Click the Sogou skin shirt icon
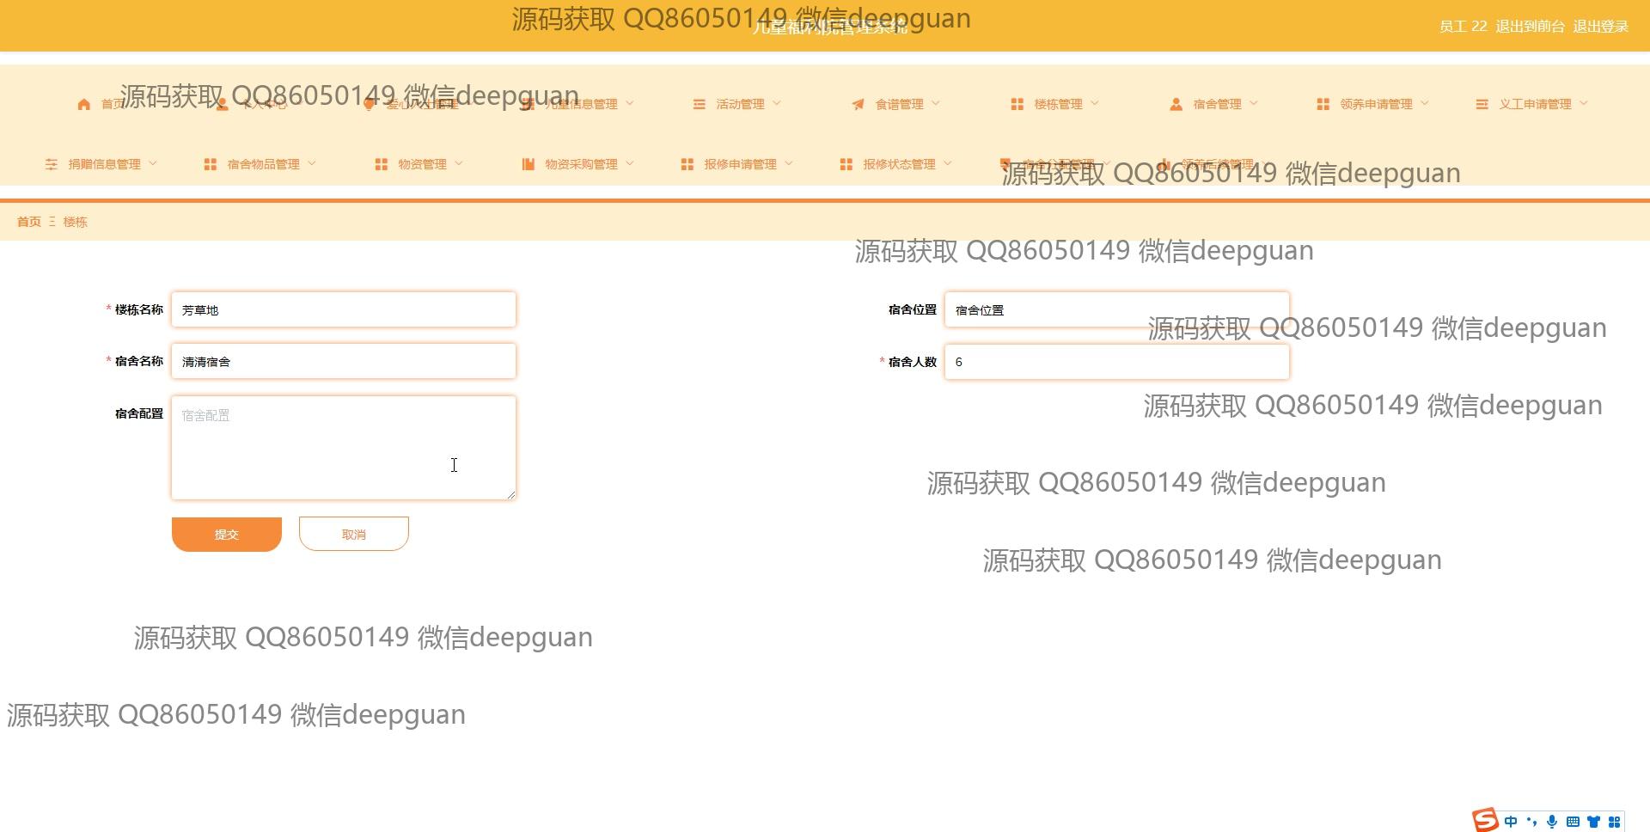 click(1593, 822)
